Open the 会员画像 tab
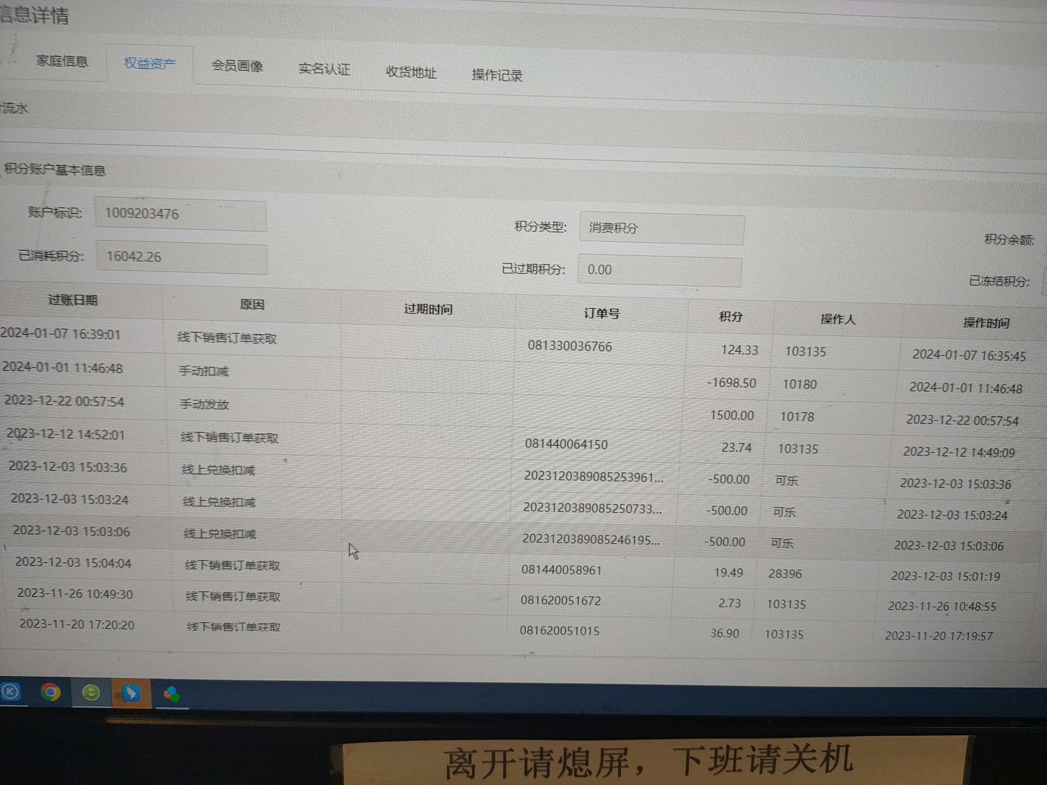Image resolution: width=1047 pixels, height=785 pixels. [x=237, y=66]
